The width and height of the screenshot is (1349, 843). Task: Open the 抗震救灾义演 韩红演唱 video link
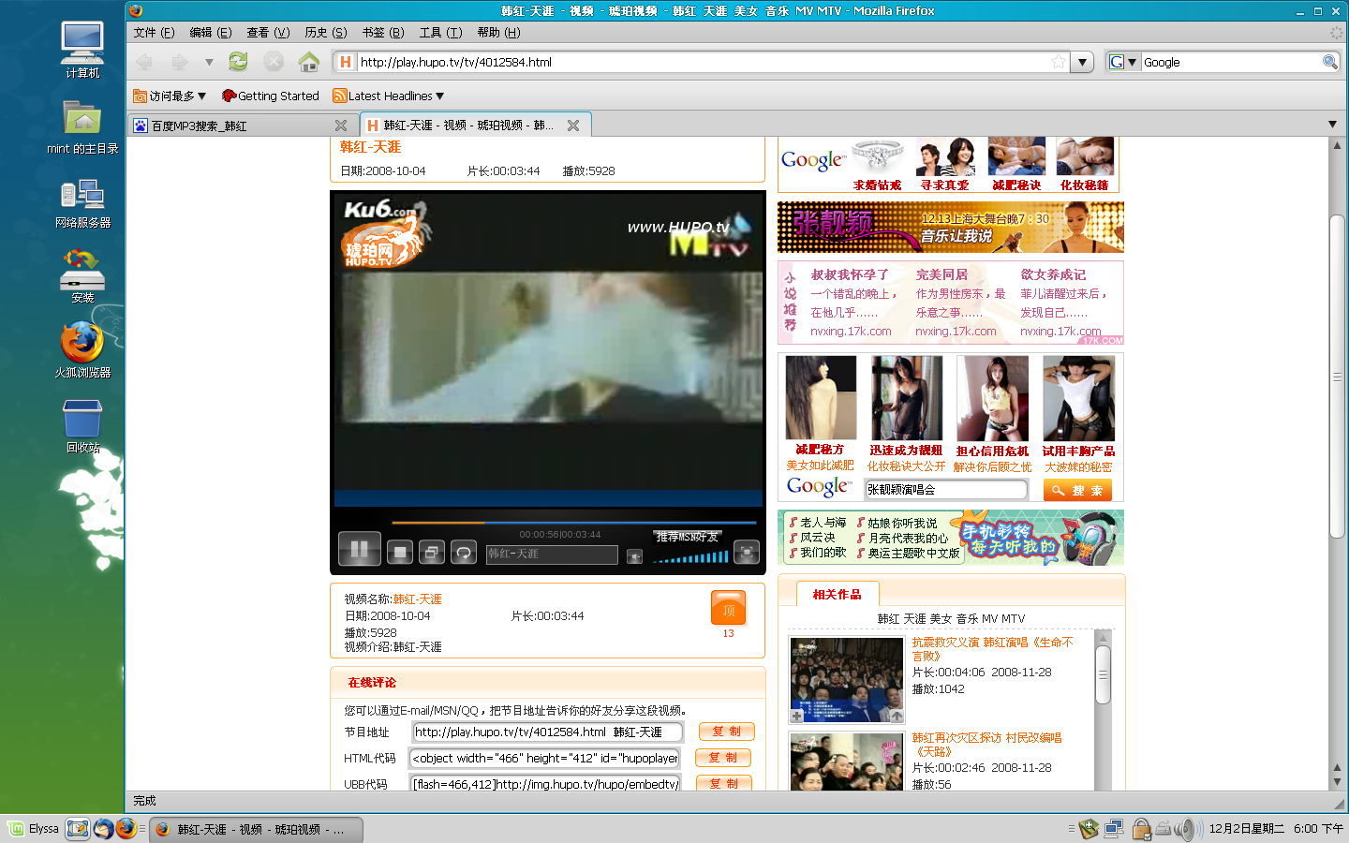pos(993,649)
